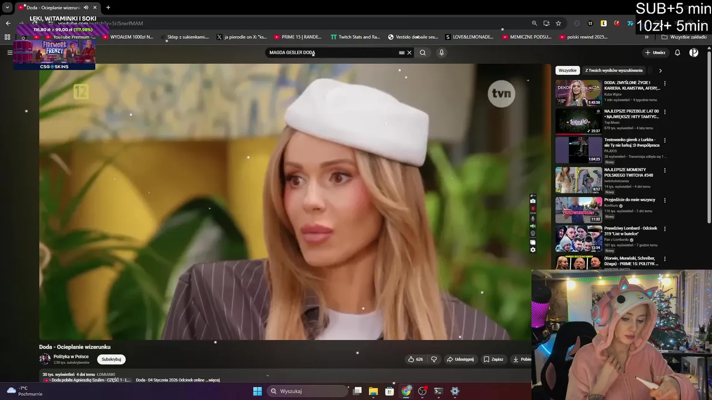Open a new browser tab
This screenshot has width=712, height=400.
108,7
